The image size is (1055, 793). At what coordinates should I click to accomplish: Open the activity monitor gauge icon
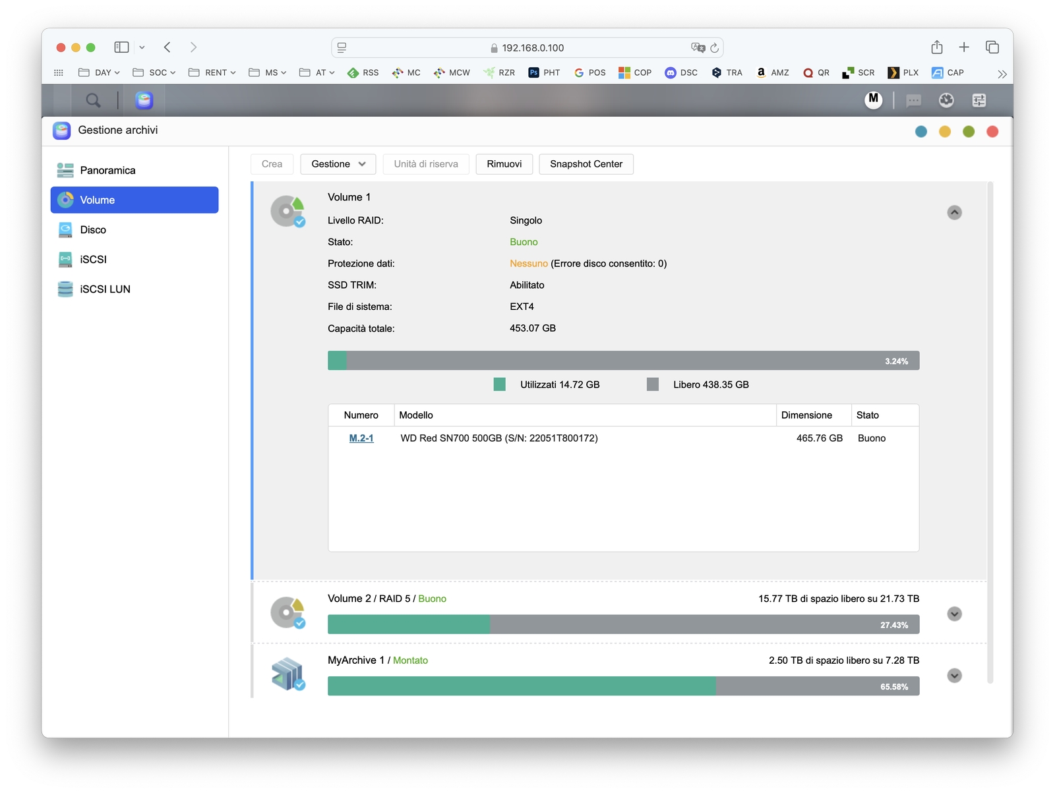click(946, 100)
